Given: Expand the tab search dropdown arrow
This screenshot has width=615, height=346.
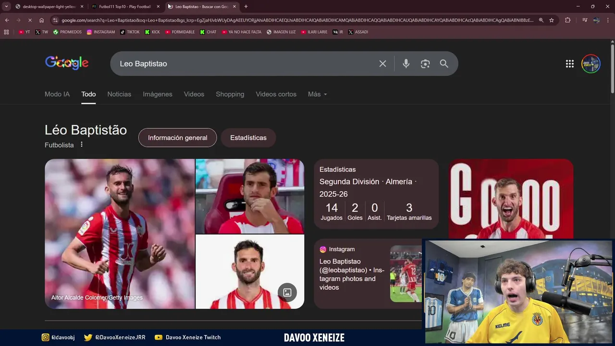Looking at the screenshot, I should tap(6, 6).
